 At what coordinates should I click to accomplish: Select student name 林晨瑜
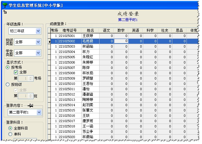pos(88,137)
